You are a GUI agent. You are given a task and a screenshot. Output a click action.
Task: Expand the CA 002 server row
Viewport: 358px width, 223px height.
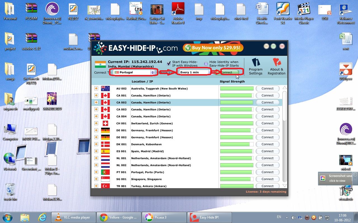click(x=96, y=102)
